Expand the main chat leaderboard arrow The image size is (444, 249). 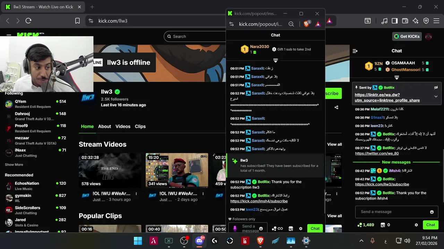397,77
